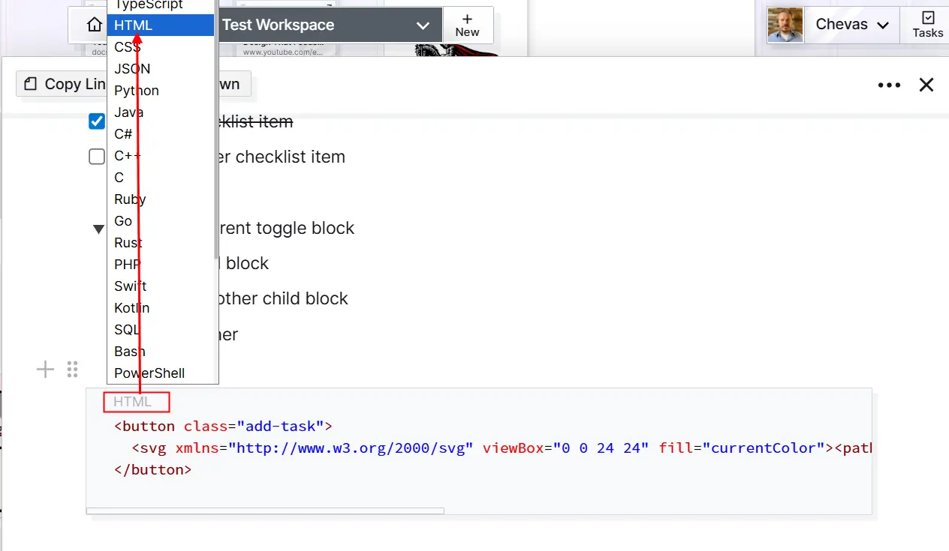Collapse the parent toggle block triangle

click(98, 229)
